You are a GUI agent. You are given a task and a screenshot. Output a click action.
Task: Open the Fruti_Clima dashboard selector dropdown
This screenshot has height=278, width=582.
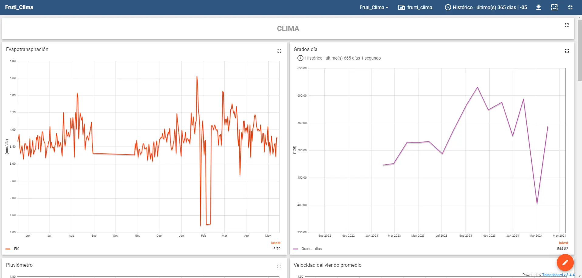click(x=374, y=7)
